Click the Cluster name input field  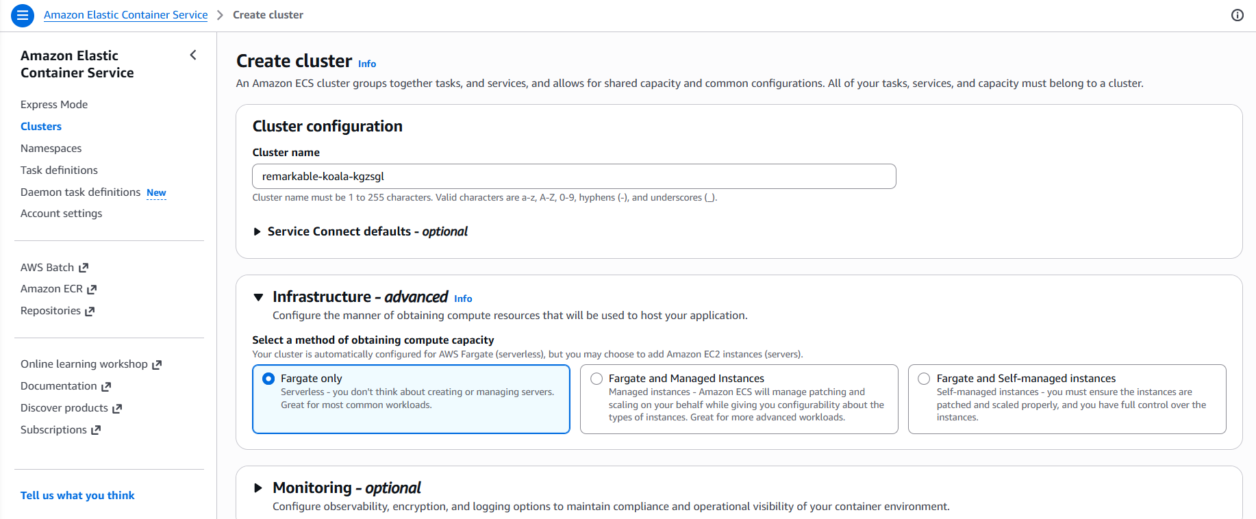pyautogui.click(x=574, y=176)
